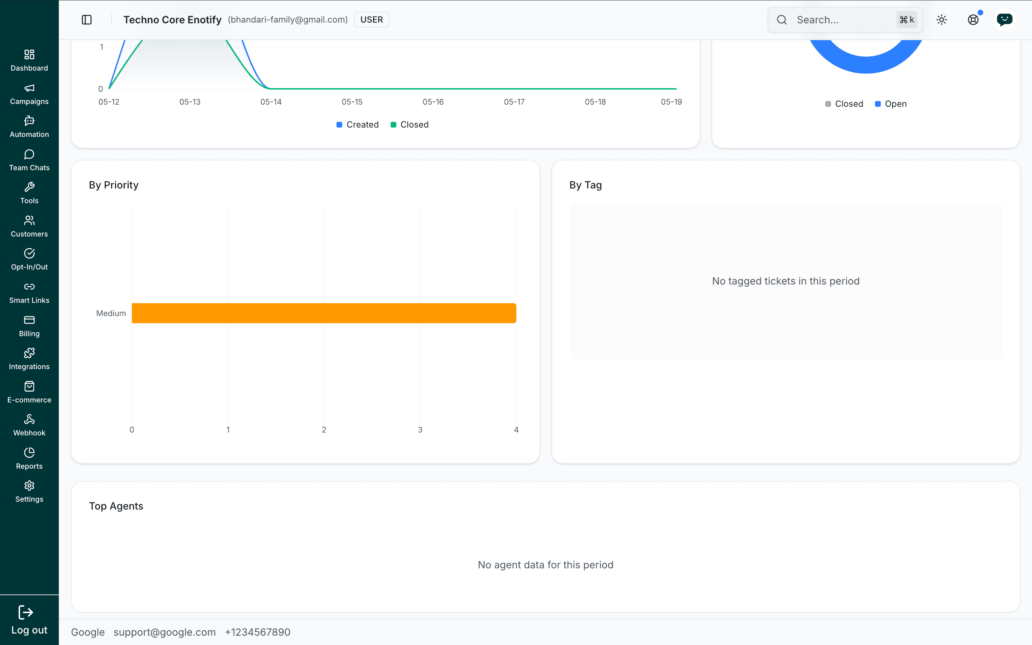Screen dimensions: 1032x645
Task: Click the By Tag heading
Action: [x=586, y=185]
